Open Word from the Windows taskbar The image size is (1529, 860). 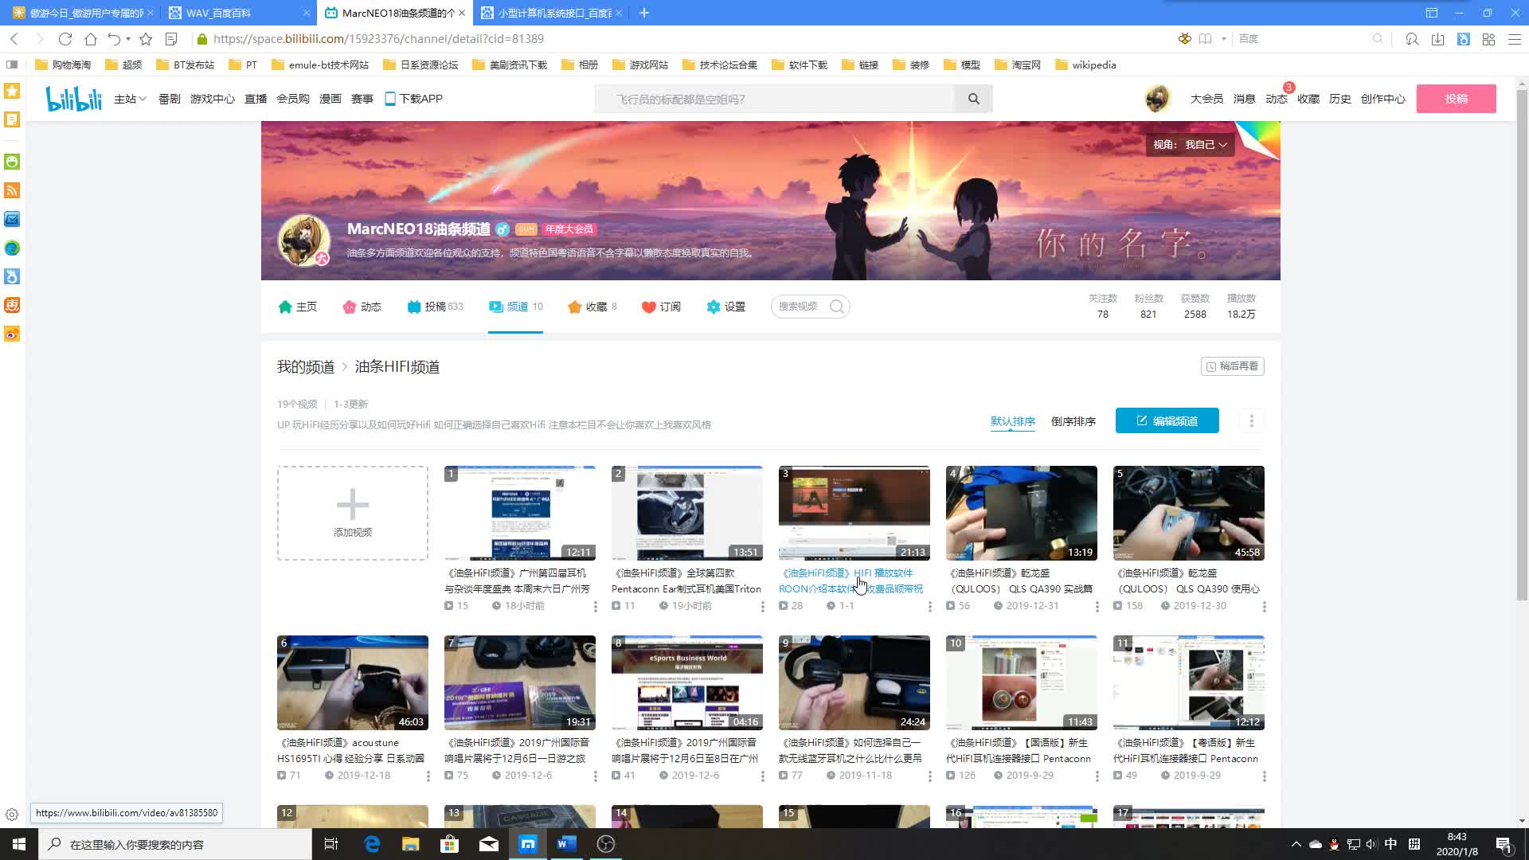567,844
